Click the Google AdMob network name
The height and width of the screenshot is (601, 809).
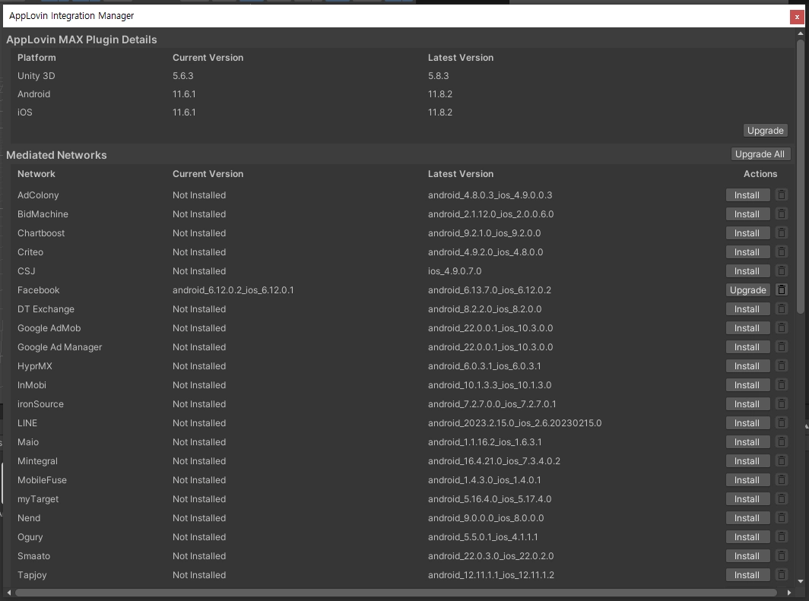pyautogui.click(x=49, y=327)
